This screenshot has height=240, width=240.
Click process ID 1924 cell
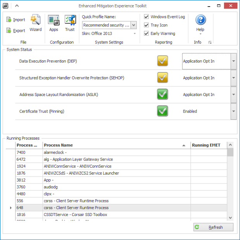click(x=29, y=166)
